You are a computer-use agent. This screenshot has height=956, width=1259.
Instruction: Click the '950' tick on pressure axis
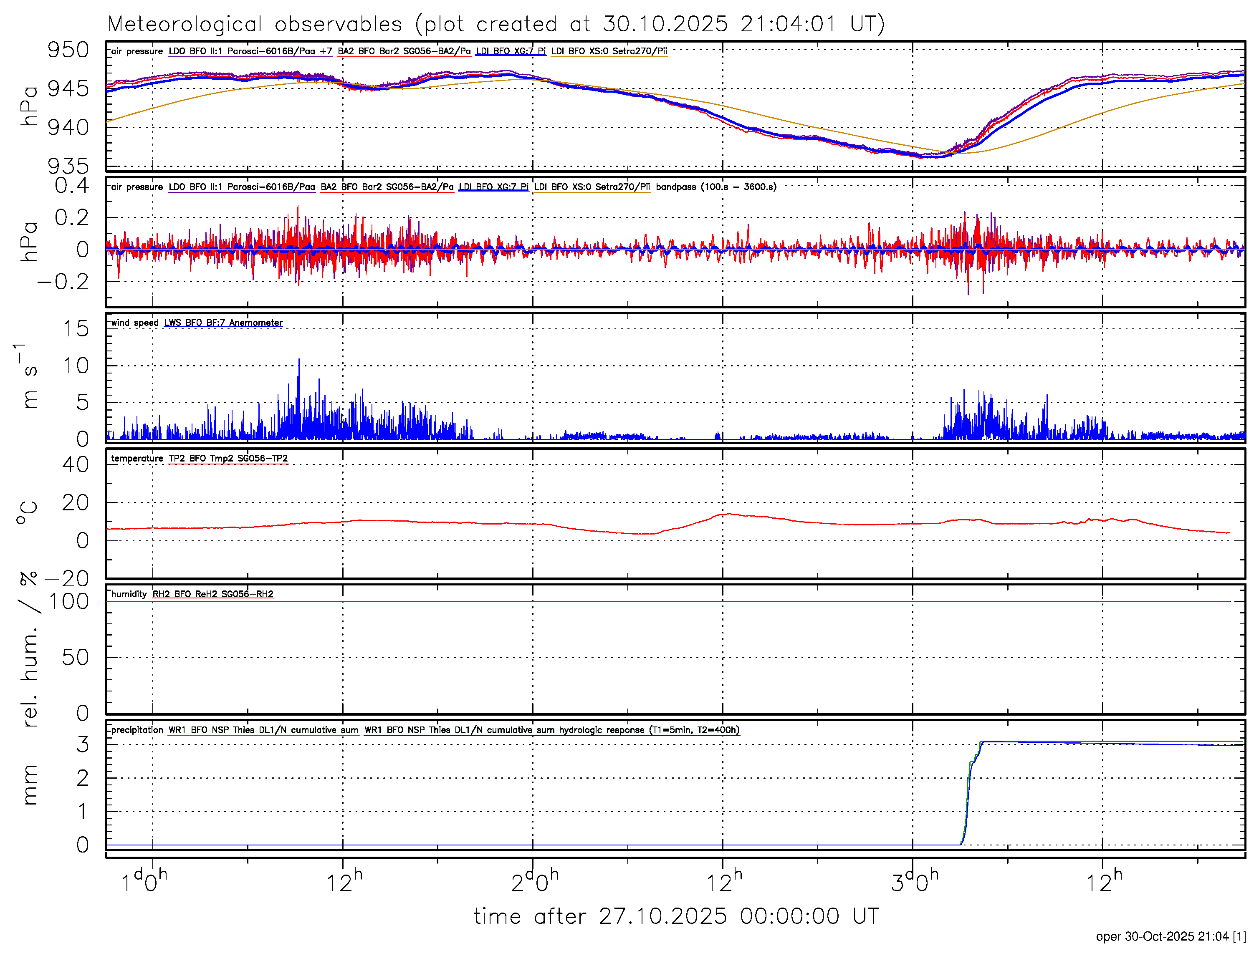(x=68, y=50)
